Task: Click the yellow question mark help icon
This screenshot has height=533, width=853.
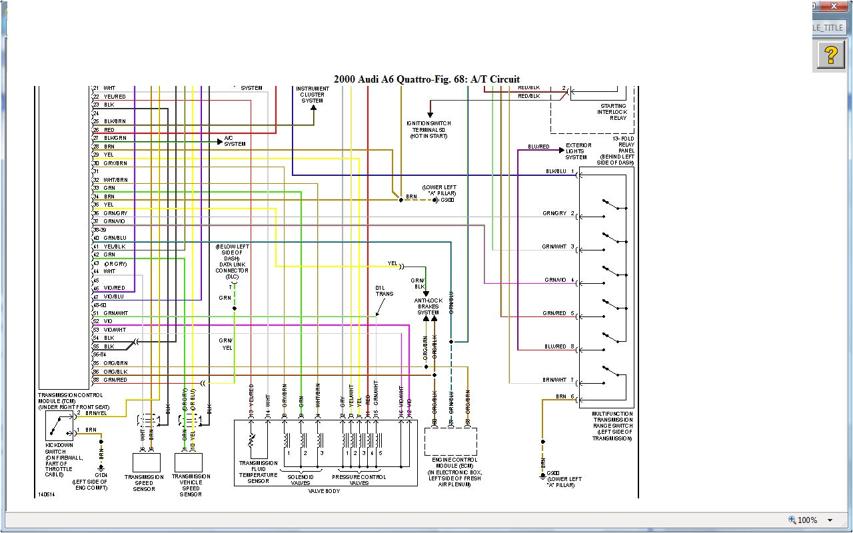Action: (x=830, y=54)
